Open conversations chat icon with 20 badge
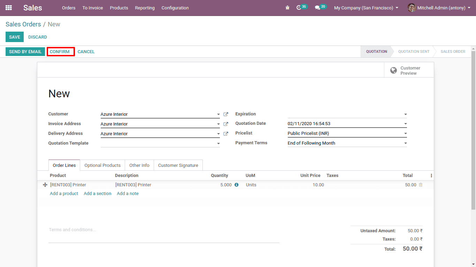 317,8
